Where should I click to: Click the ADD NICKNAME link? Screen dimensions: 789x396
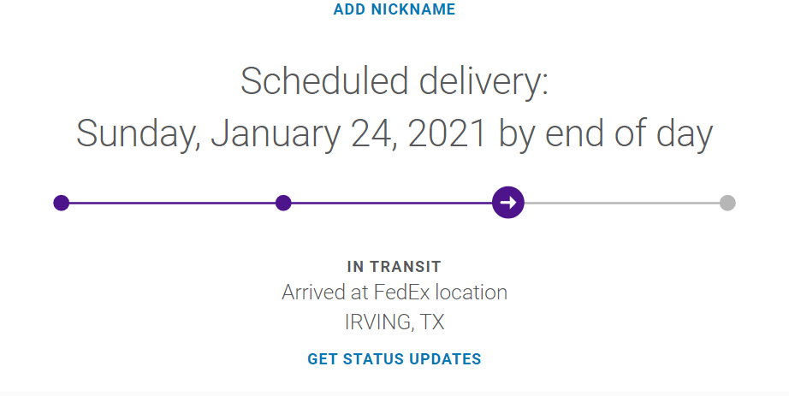[394, 9]
